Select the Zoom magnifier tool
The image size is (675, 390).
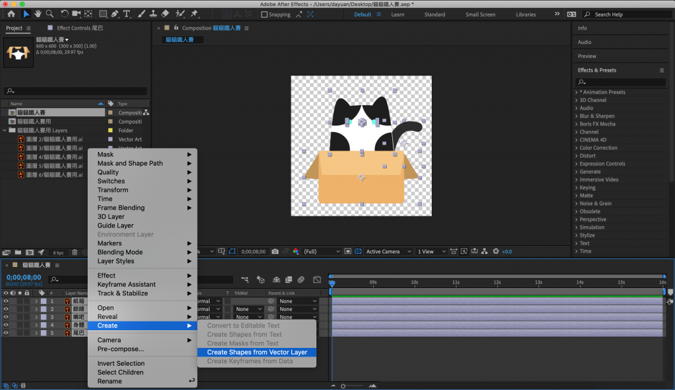pyautogui.click(x=51, y=14)
